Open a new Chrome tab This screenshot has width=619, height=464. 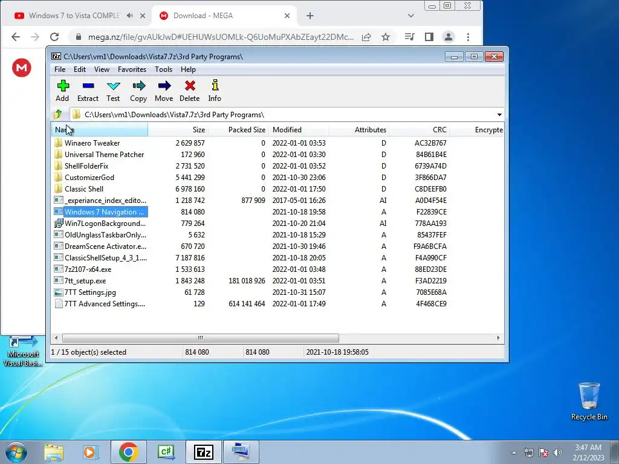[x=310, y=16]
